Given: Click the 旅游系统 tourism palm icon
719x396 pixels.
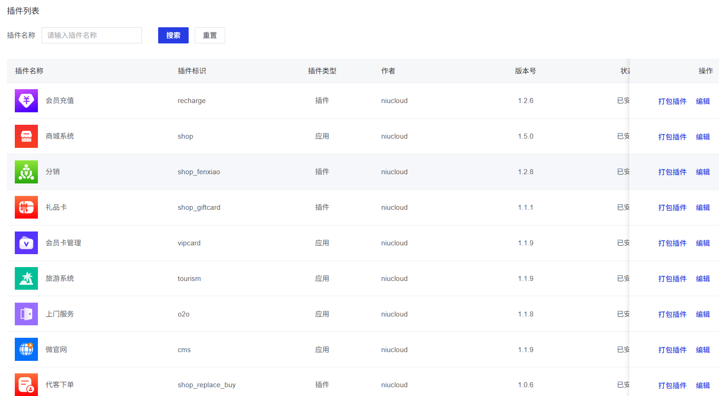Looking at the screenshot, I should pos(26,278).
